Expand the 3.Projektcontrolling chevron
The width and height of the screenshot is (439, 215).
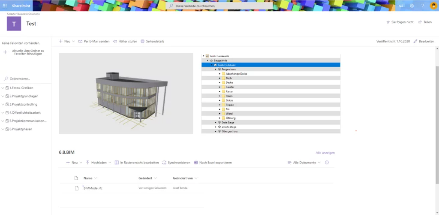[3, 104]
